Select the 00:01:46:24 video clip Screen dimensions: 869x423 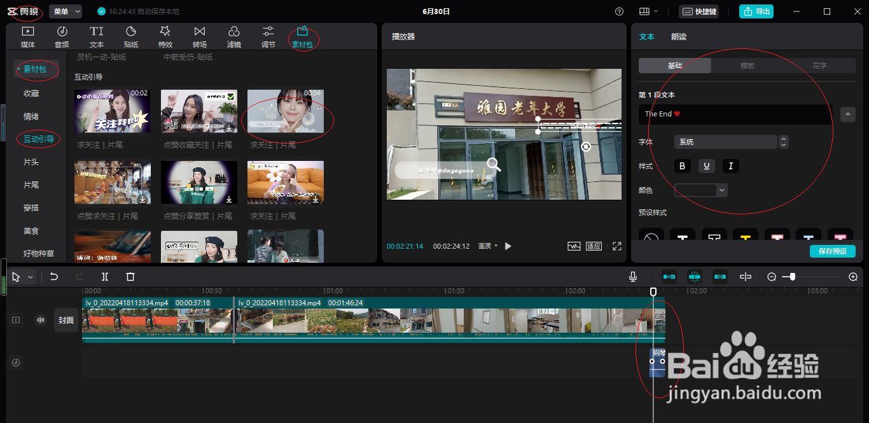click(450, 320)
